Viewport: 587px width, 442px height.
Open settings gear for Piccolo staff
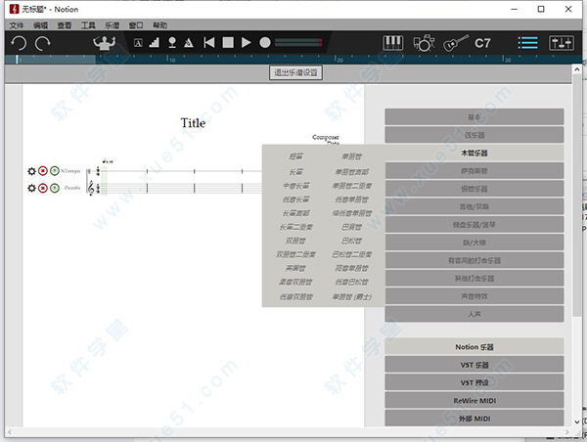[32, 188]
